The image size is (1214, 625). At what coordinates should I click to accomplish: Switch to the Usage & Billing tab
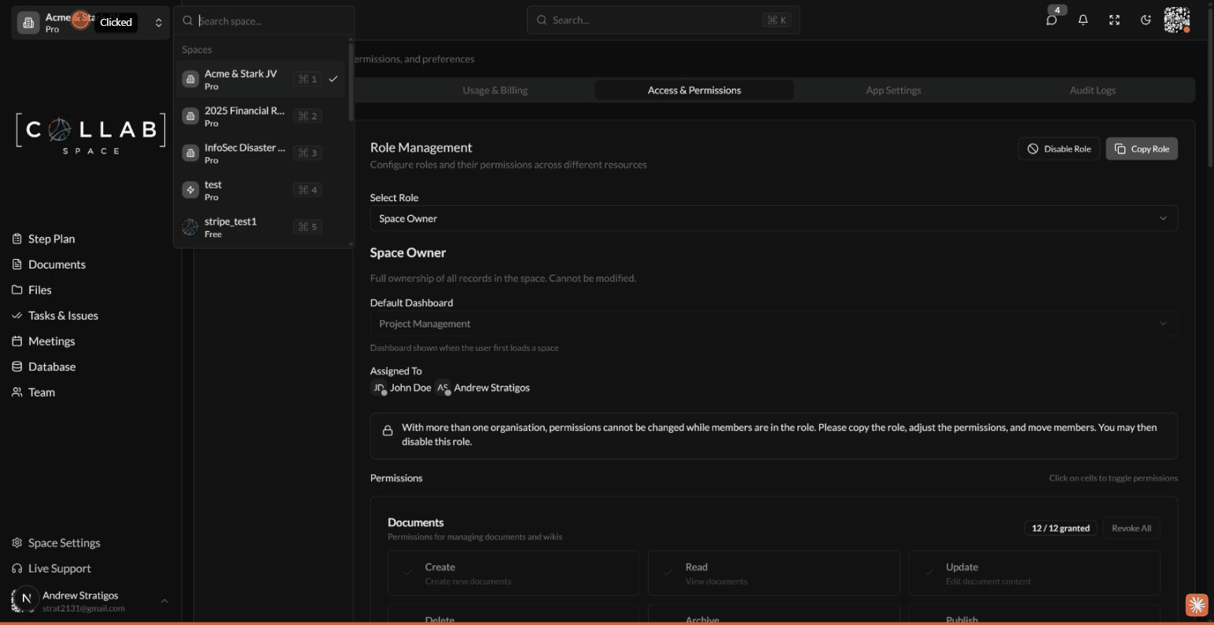[495, 90]
